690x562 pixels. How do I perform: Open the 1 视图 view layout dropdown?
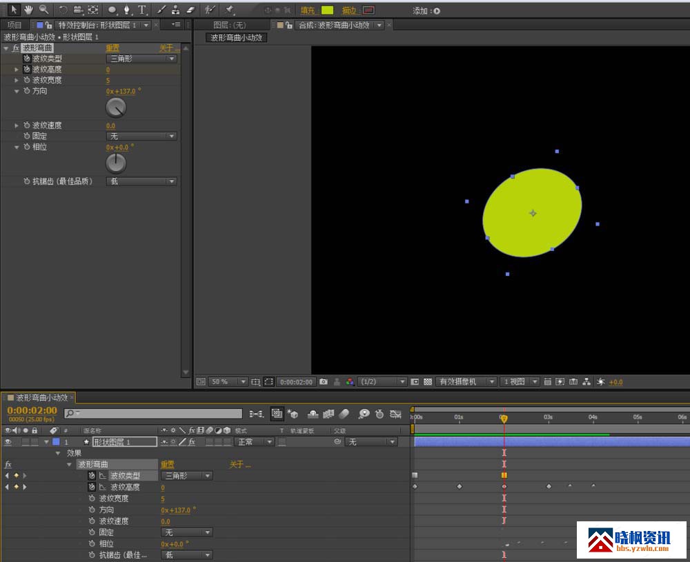520,382
